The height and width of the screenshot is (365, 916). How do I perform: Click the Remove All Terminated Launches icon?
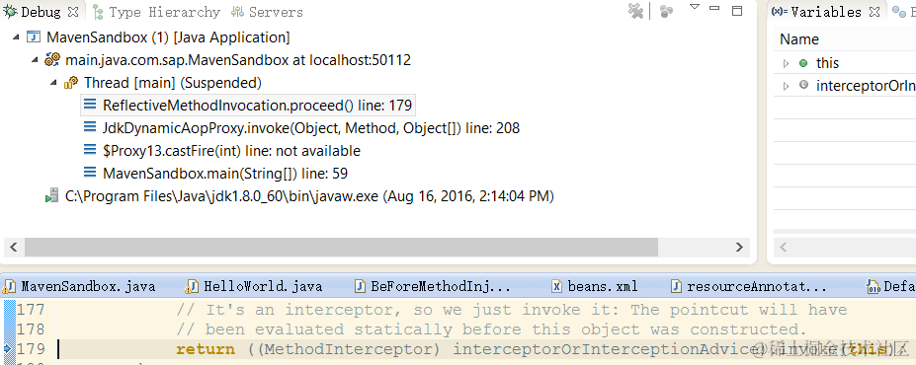(635, 11)
